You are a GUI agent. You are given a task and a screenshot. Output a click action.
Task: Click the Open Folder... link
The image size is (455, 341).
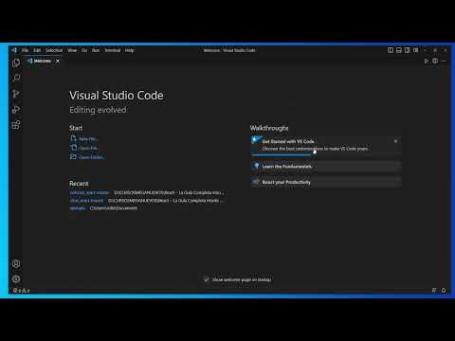(x=92, y=157)
